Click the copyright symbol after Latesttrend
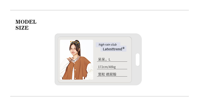 [x=123, y=48]
